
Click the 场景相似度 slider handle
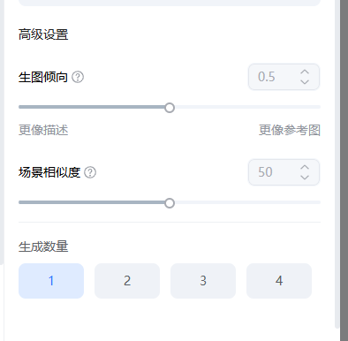pos(170,203)
